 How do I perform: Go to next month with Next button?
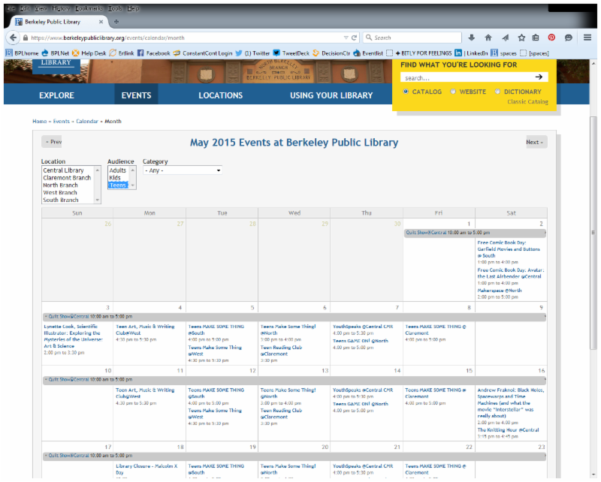click(536, 142)
